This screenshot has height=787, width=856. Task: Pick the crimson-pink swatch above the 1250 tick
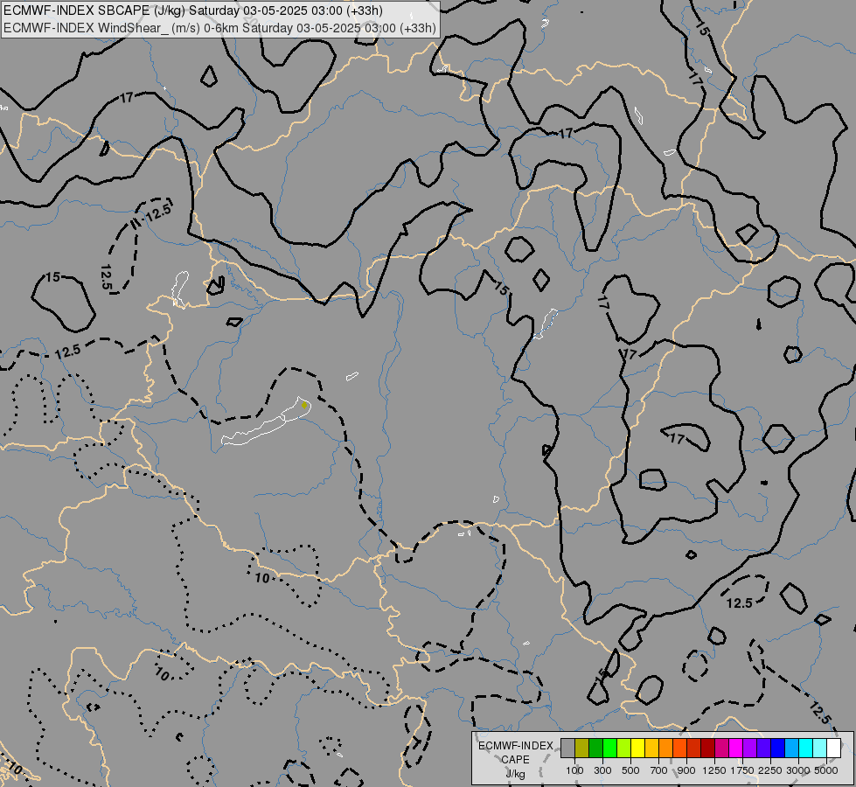coord(721,748)
